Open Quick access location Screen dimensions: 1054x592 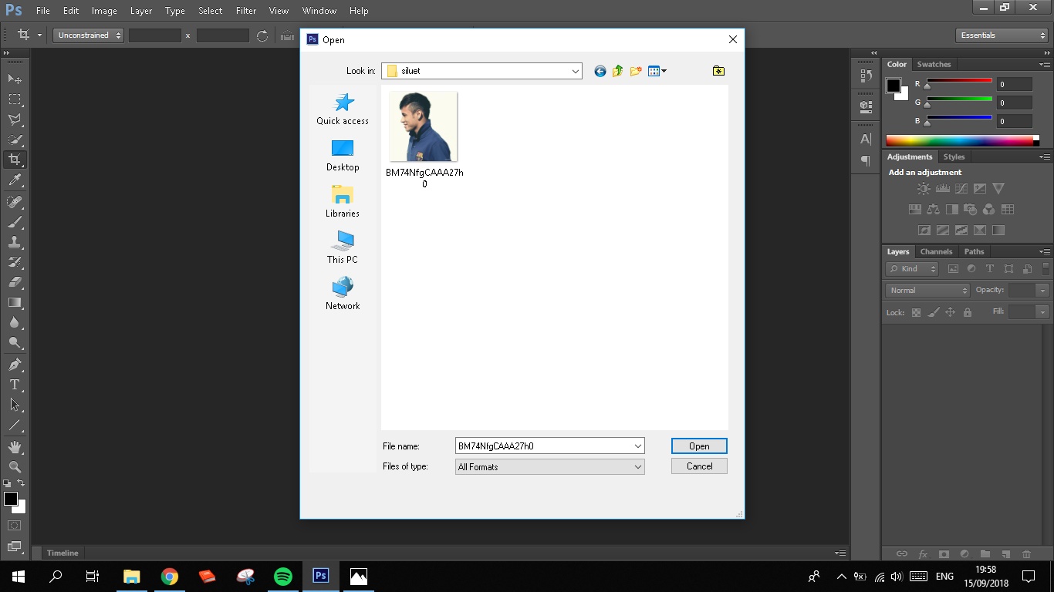[x=343, y=109]
